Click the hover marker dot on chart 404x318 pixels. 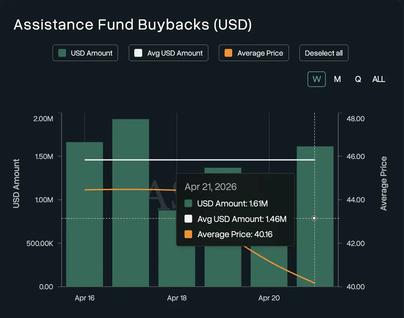314,218
